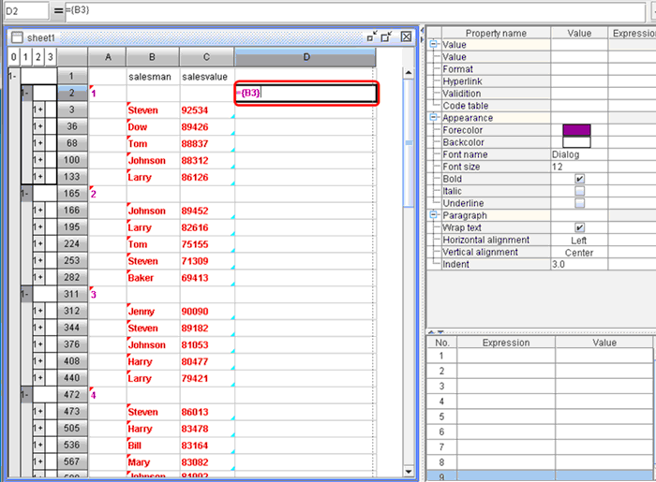Select the Dow cell in row 36
Image resolution: width=656 pixels, height=482 pixels.
(153, 127)
